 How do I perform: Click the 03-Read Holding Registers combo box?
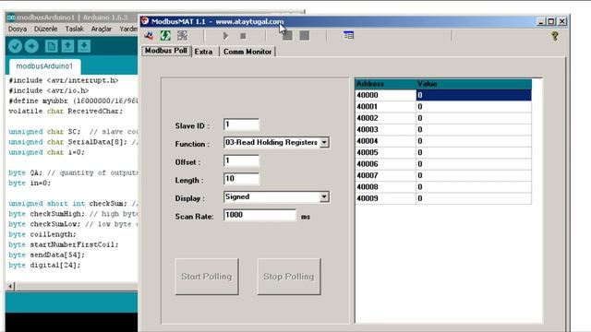pyautogui.click(x=277, y=143)
